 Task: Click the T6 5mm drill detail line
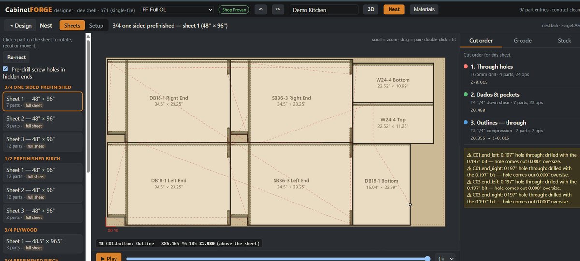click(x=504, y=74)
